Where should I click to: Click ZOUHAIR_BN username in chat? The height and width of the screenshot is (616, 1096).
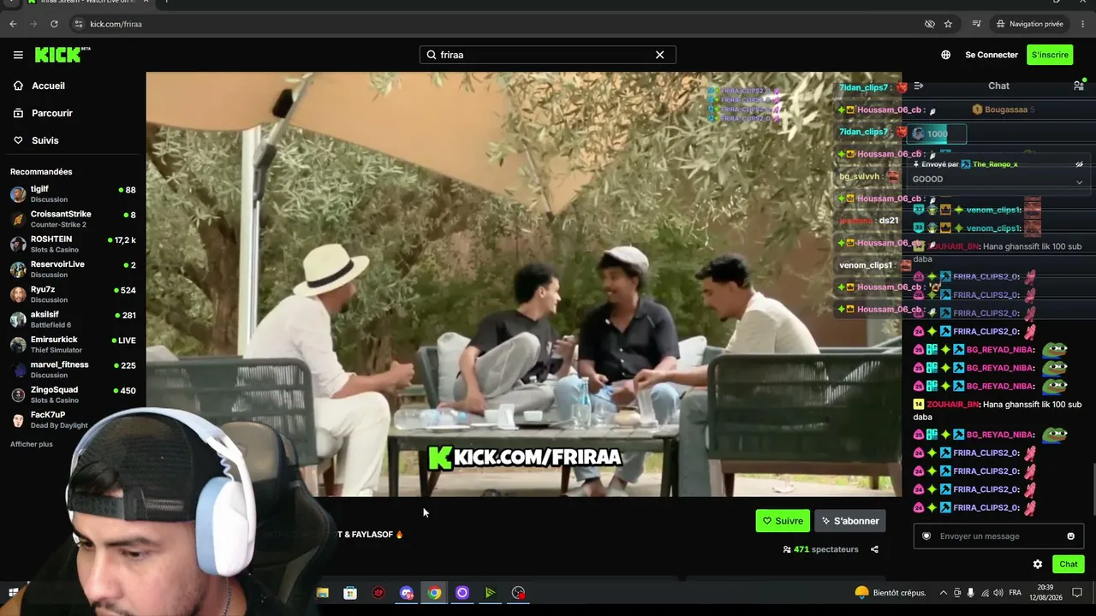tap(952, 405)
